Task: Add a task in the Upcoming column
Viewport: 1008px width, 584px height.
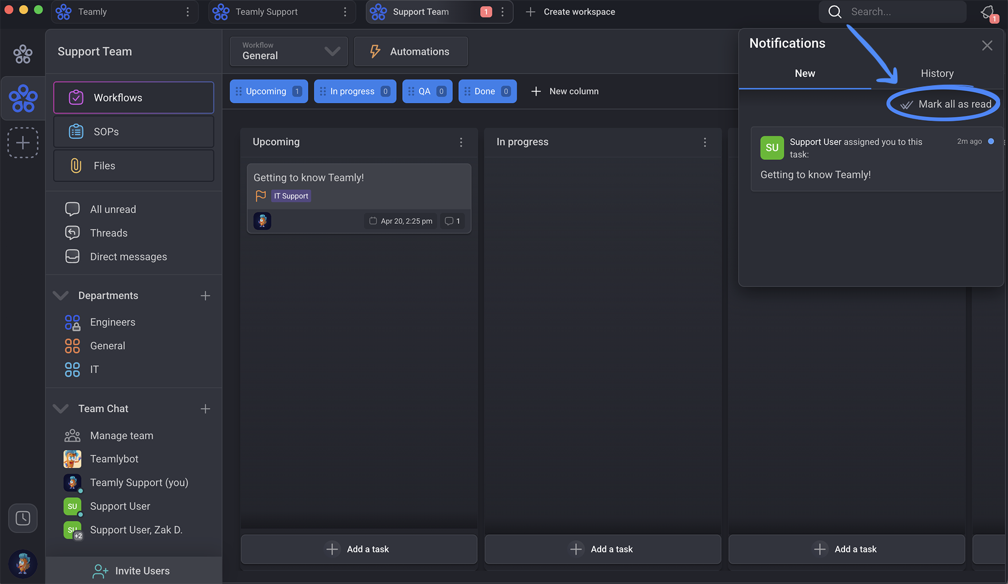Action: point(359,549)
